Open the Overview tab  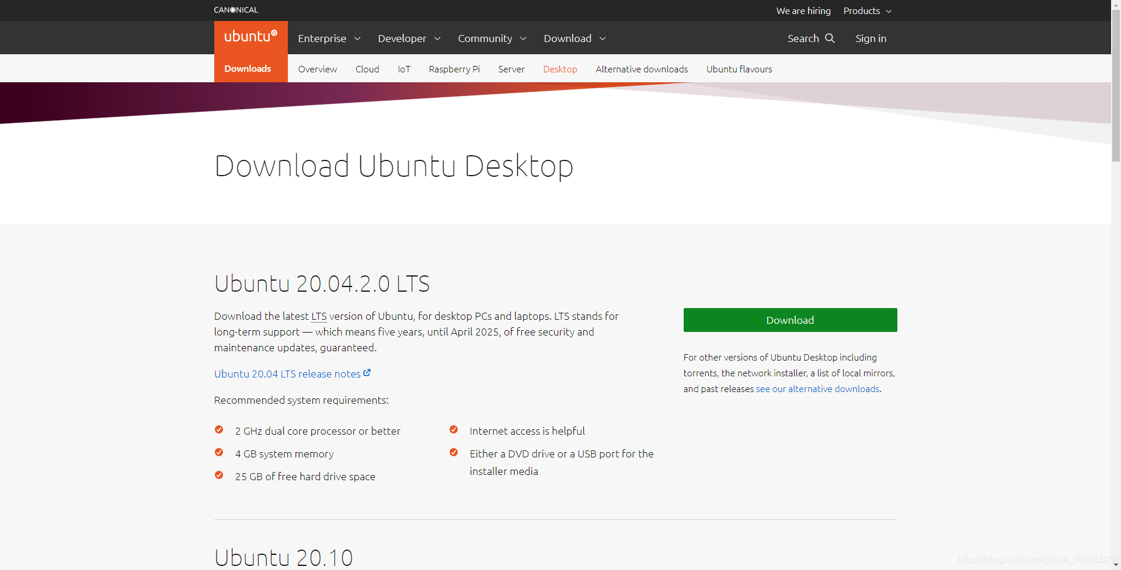[x=318, y=69]
